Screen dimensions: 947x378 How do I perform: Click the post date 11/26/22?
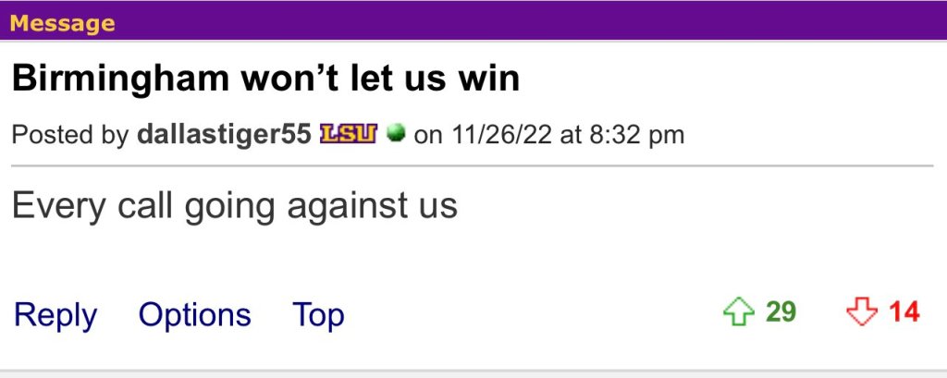coord(500,135)
